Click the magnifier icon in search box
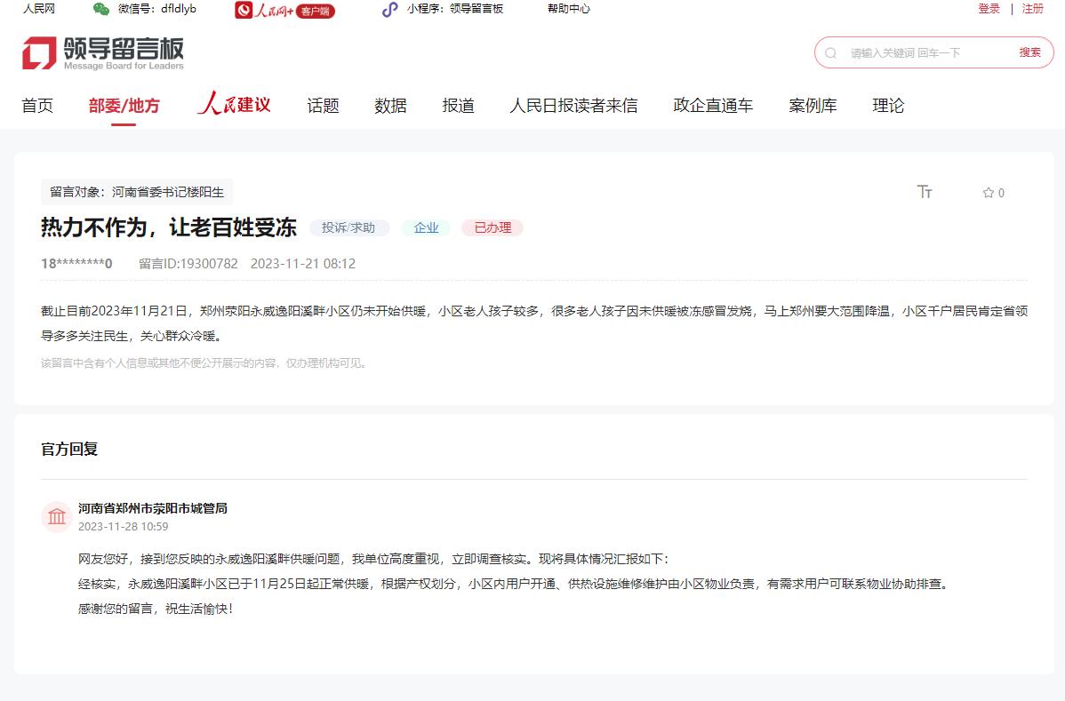This screenshot has height=701, width=1065. (x=831, y=53)
